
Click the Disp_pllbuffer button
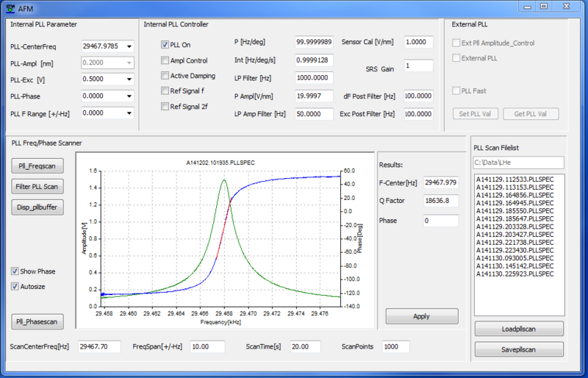click(x=37, y=207)
